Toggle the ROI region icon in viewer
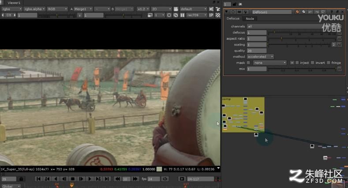This screenshot has height=188, width=348. (x=169, y=15)
